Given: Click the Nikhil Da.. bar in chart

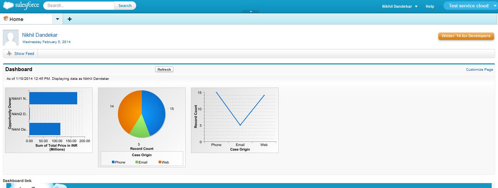Looking at the screenshot, I should coord(45,129).
